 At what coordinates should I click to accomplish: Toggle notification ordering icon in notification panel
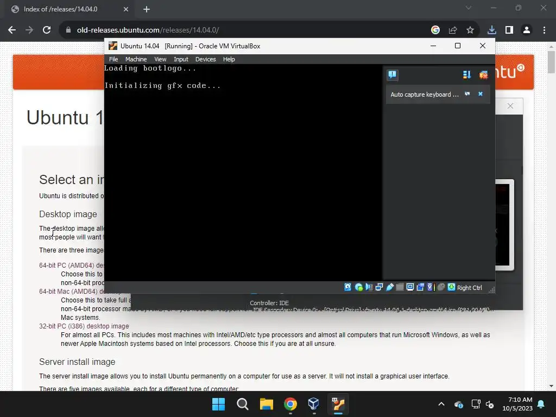466,74
